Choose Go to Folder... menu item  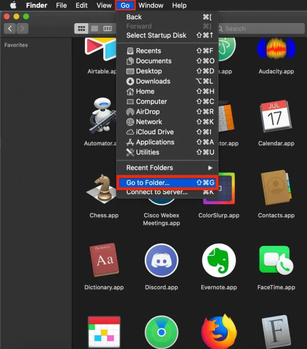(x=167, y=182)
